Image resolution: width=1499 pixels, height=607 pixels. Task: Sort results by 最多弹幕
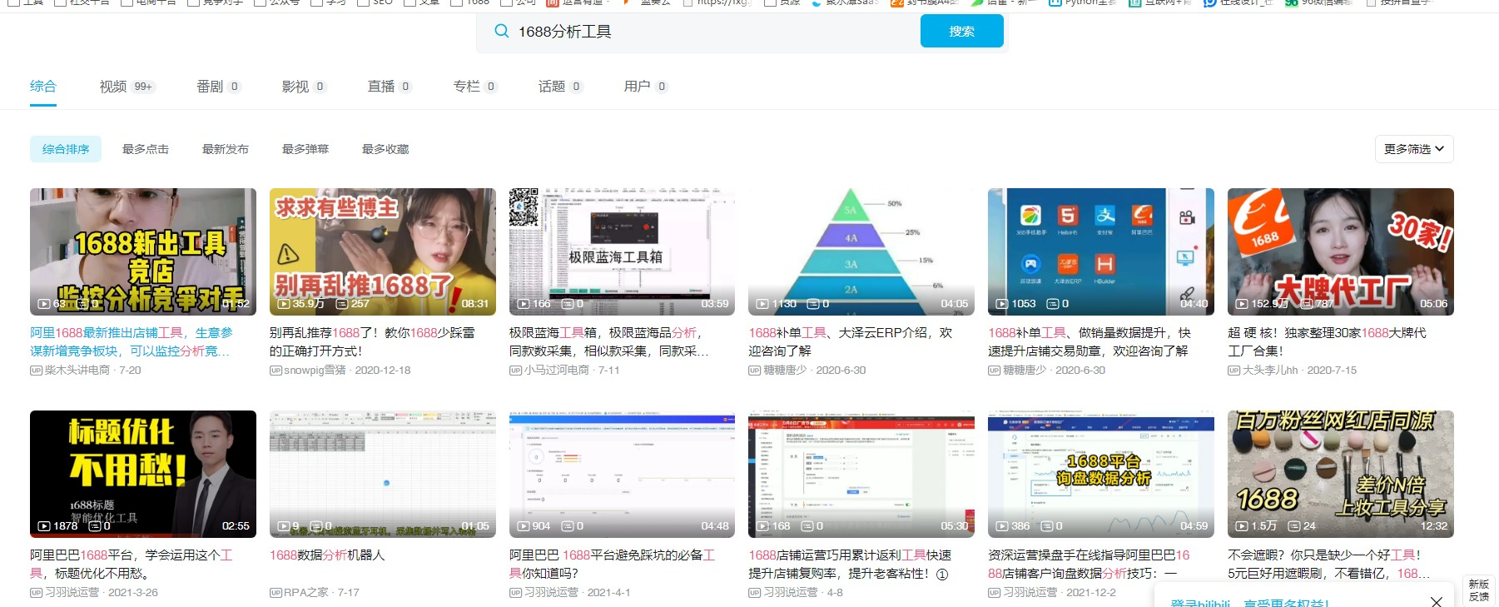(x=305, y=149)
